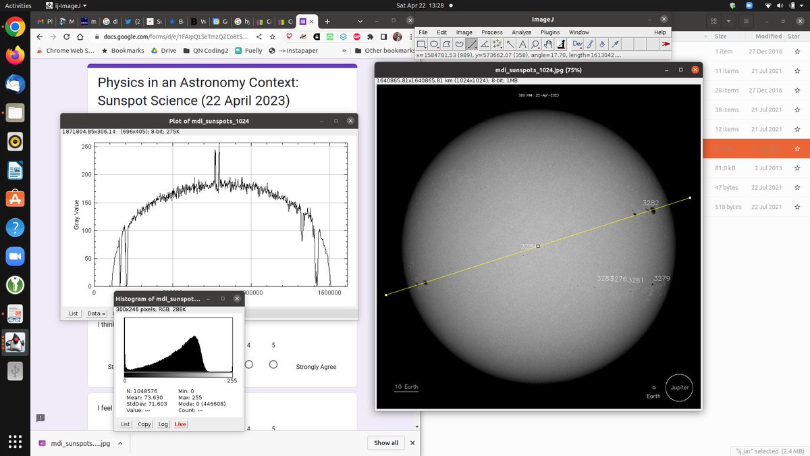The image size is (810, 456).
Task: Open the Edit menu in ImageJ
Action: click(x=441, y=32)
